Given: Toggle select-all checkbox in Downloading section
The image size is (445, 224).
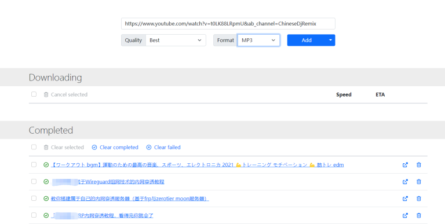Looking at the screenshot, I should pyautogui.click(x=34, y=94).
